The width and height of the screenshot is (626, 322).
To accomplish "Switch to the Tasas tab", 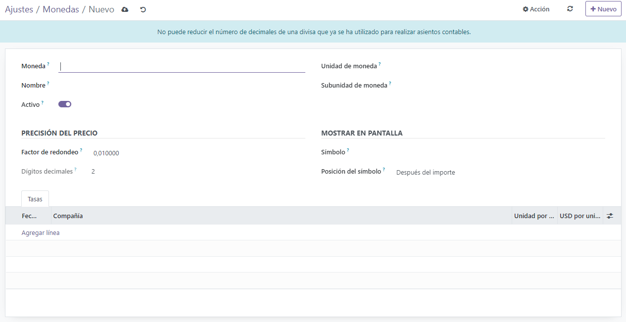I will [x=35, y=198].
